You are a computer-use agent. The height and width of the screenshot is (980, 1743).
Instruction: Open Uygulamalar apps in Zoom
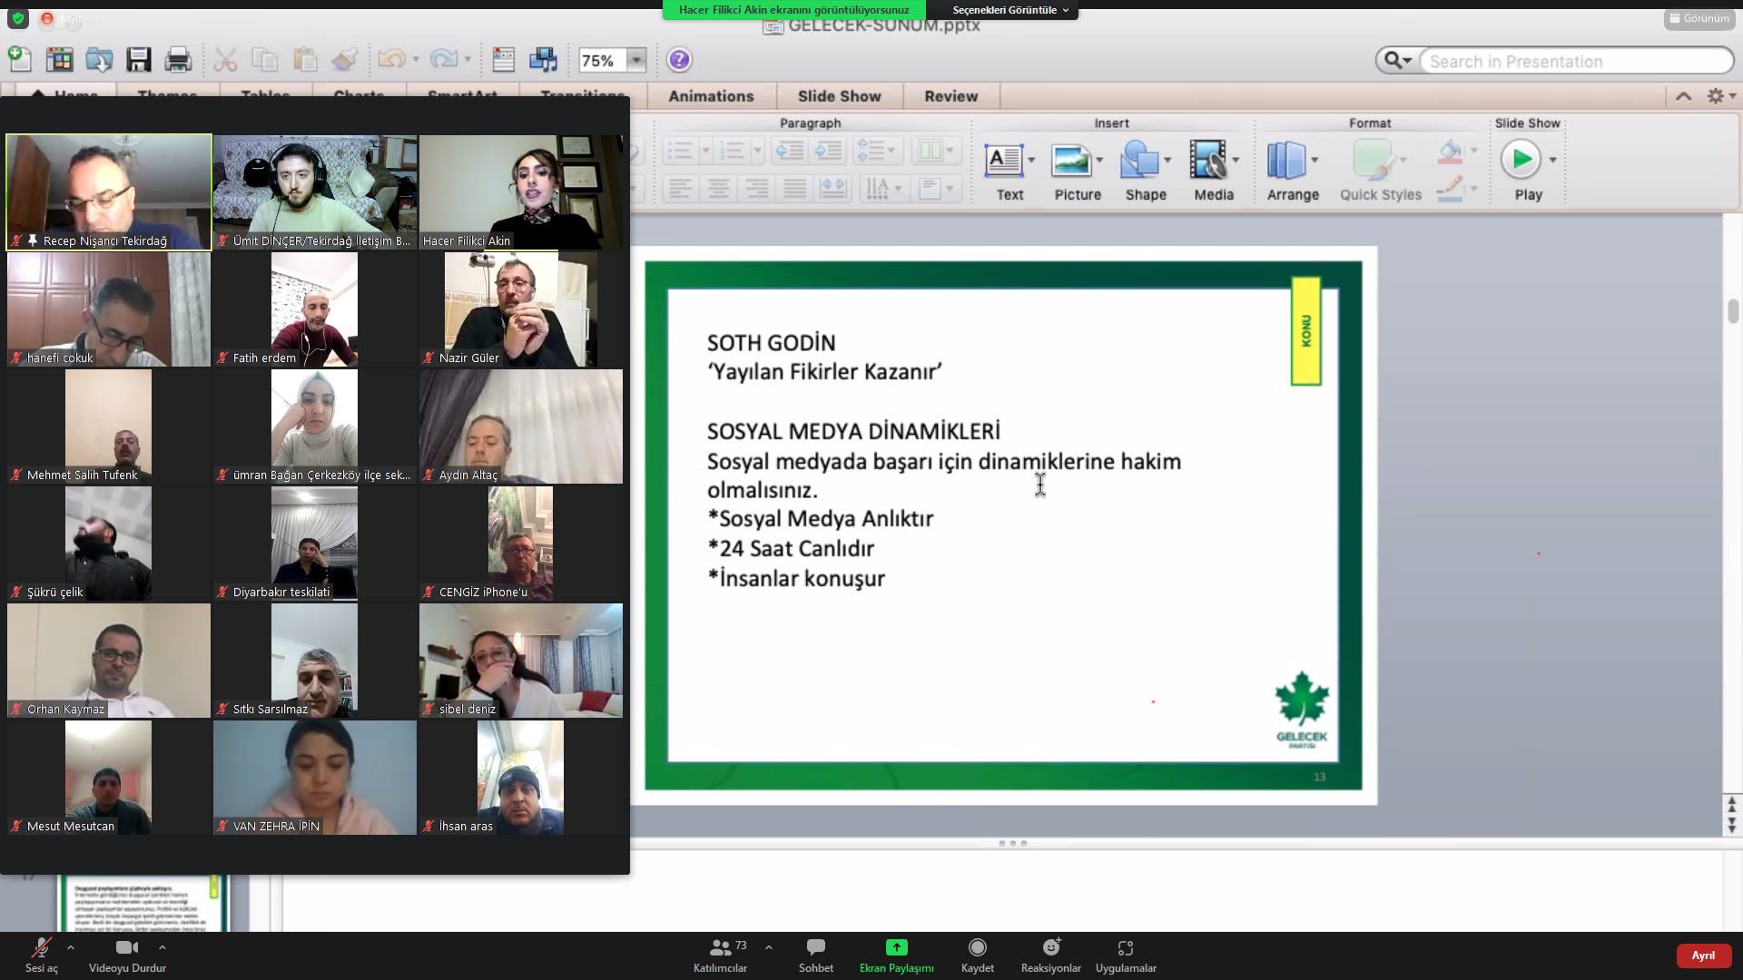coord(1126,956)
